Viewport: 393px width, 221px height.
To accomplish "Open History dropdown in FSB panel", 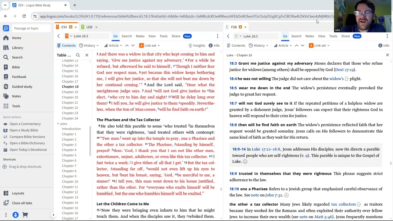I will 259,45.
